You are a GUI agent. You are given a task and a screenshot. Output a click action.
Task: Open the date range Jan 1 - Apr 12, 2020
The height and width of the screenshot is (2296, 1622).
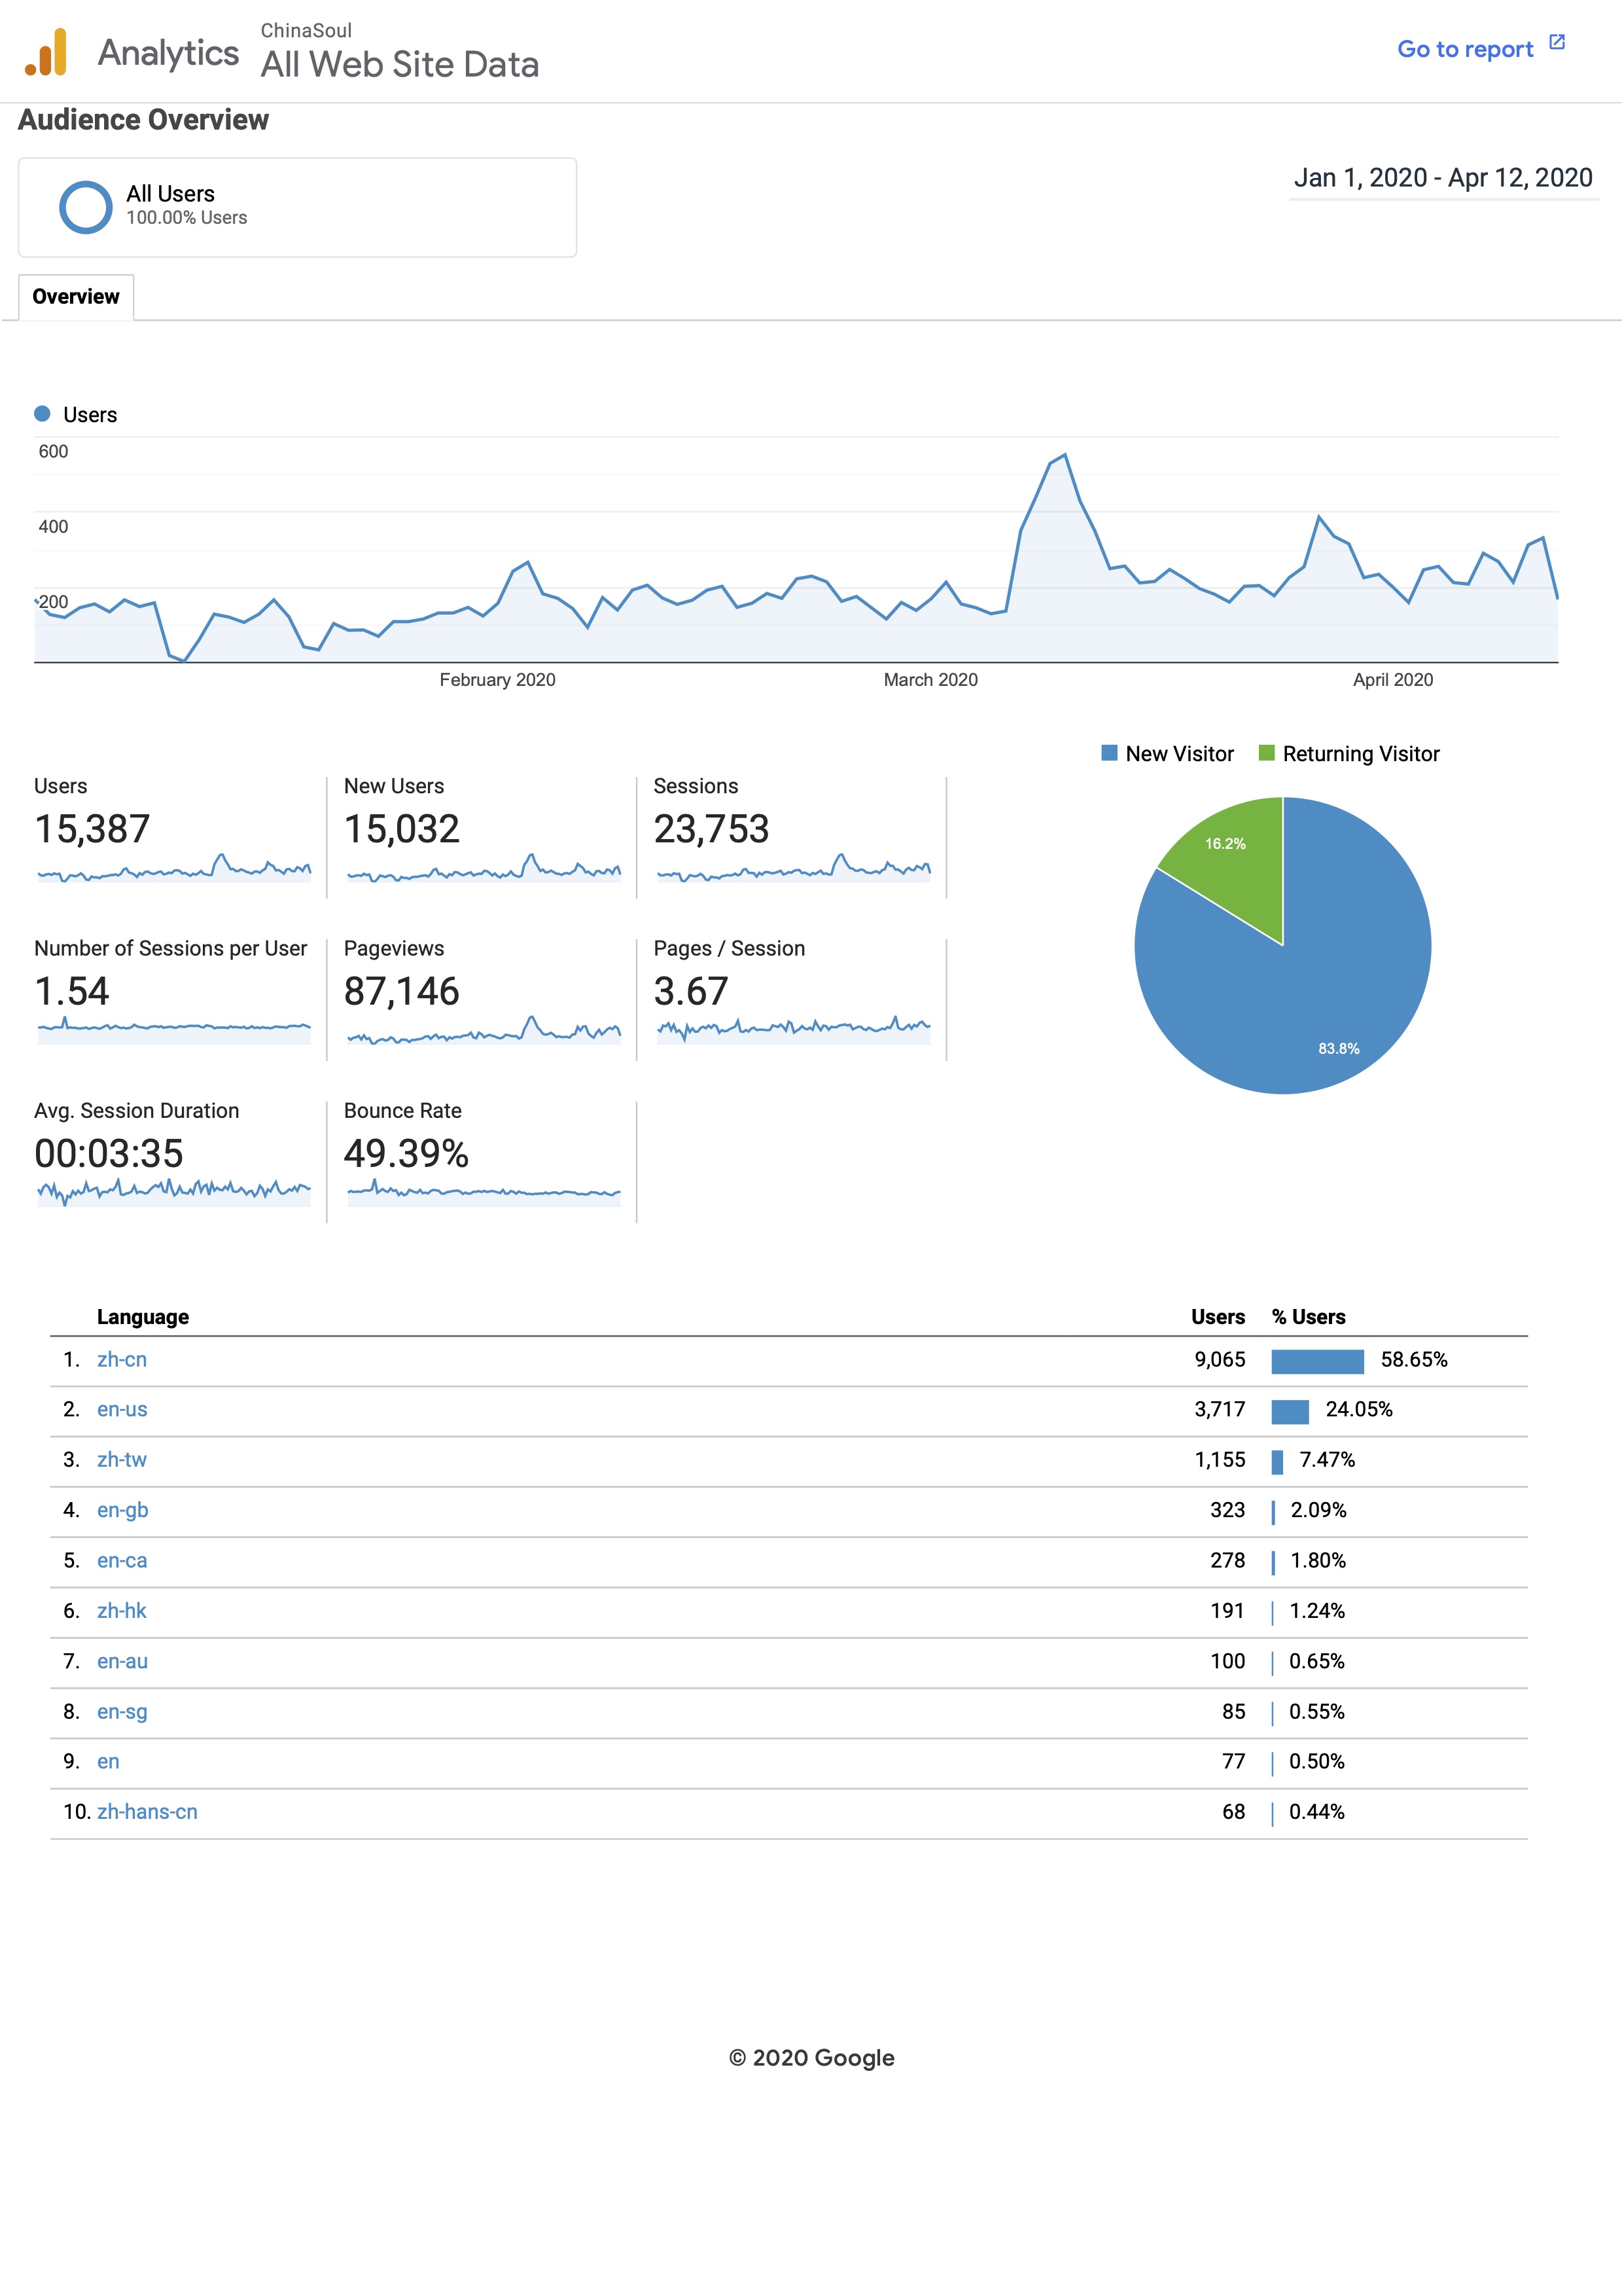coord(1442,178)
